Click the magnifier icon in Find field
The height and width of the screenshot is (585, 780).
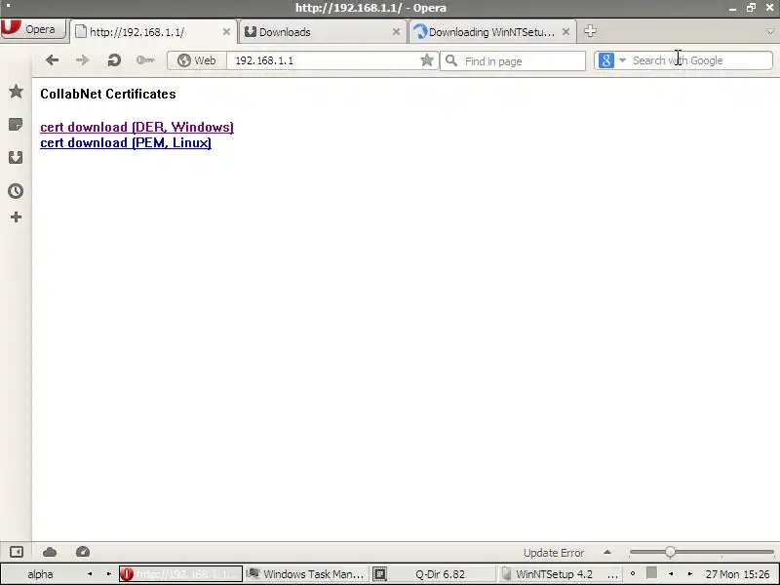coord(451,60)
